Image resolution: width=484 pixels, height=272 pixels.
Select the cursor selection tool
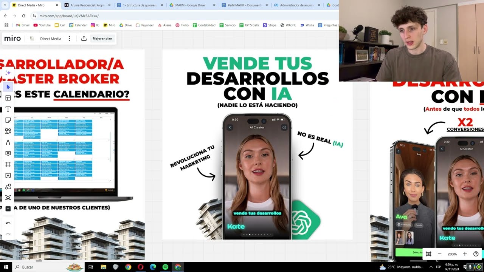coord(8,87)
